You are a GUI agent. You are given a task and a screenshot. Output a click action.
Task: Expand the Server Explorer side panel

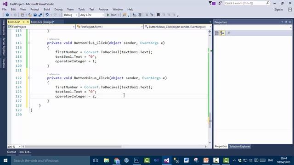click(4, 47)
